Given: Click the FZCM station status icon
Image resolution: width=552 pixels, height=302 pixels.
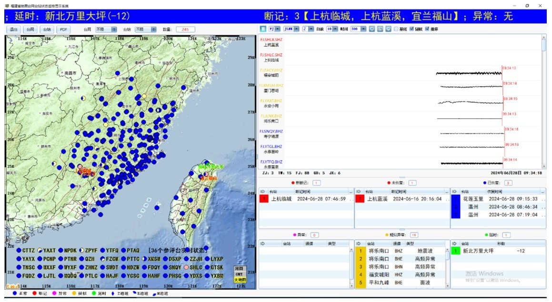Looking at the screenshot, I should click(x=102, y=259).
